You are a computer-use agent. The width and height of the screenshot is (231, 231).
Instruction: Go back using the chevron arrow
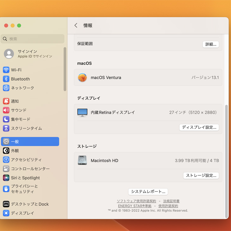point(76,25)
